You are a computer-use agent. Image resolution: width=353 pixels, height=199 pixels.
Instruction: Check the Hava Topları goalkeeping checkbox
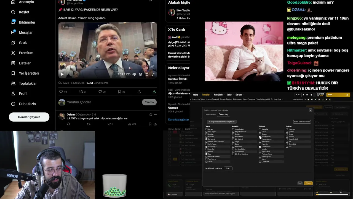pos(233,129)
